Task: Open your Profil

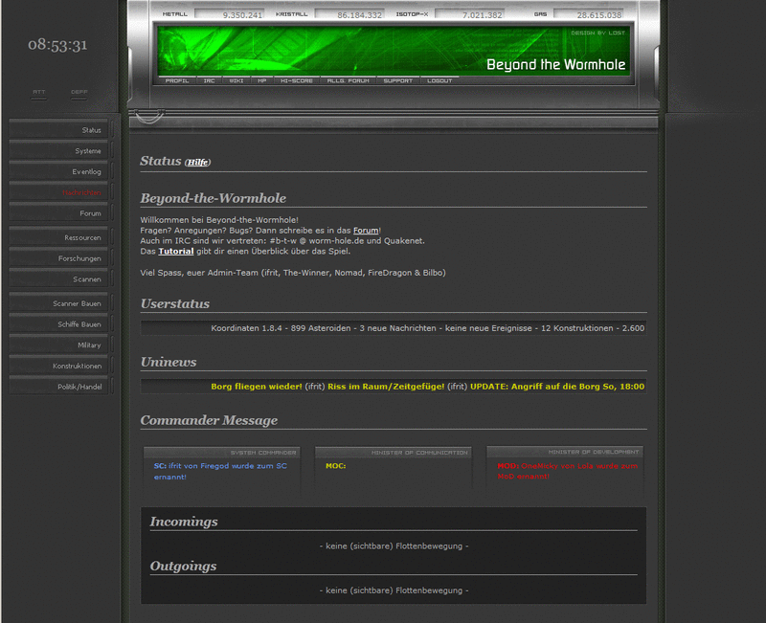Action: (179, 81)
